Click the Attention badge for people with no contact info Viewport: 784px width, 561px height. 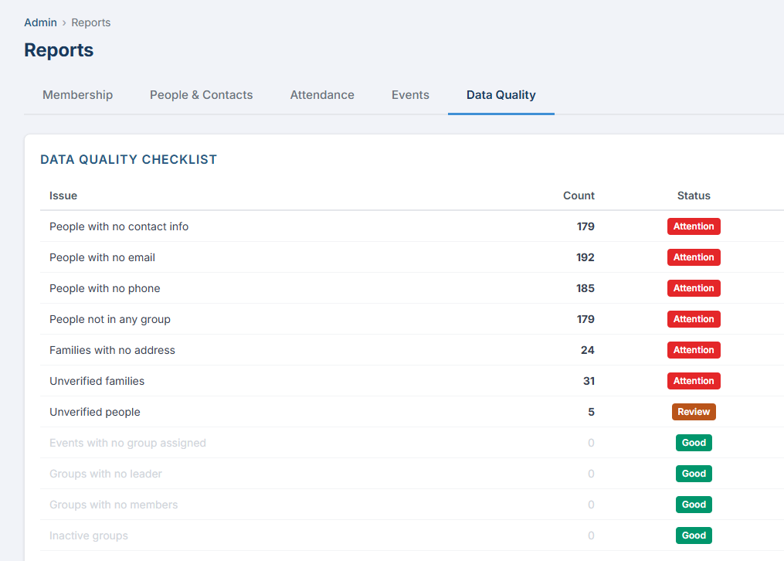pyautogui.click(x=693, y=226)
